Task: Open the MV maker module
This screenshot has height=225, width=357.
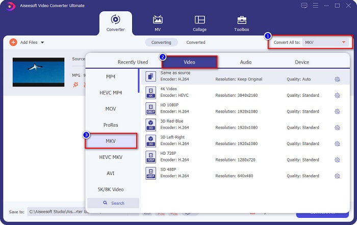Action: (x=158, y=23)
